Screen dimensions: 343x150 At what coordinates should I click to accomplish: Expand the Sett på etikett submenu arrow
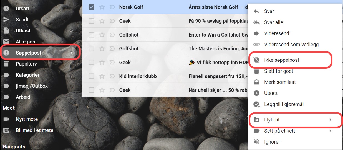(330, 131)
